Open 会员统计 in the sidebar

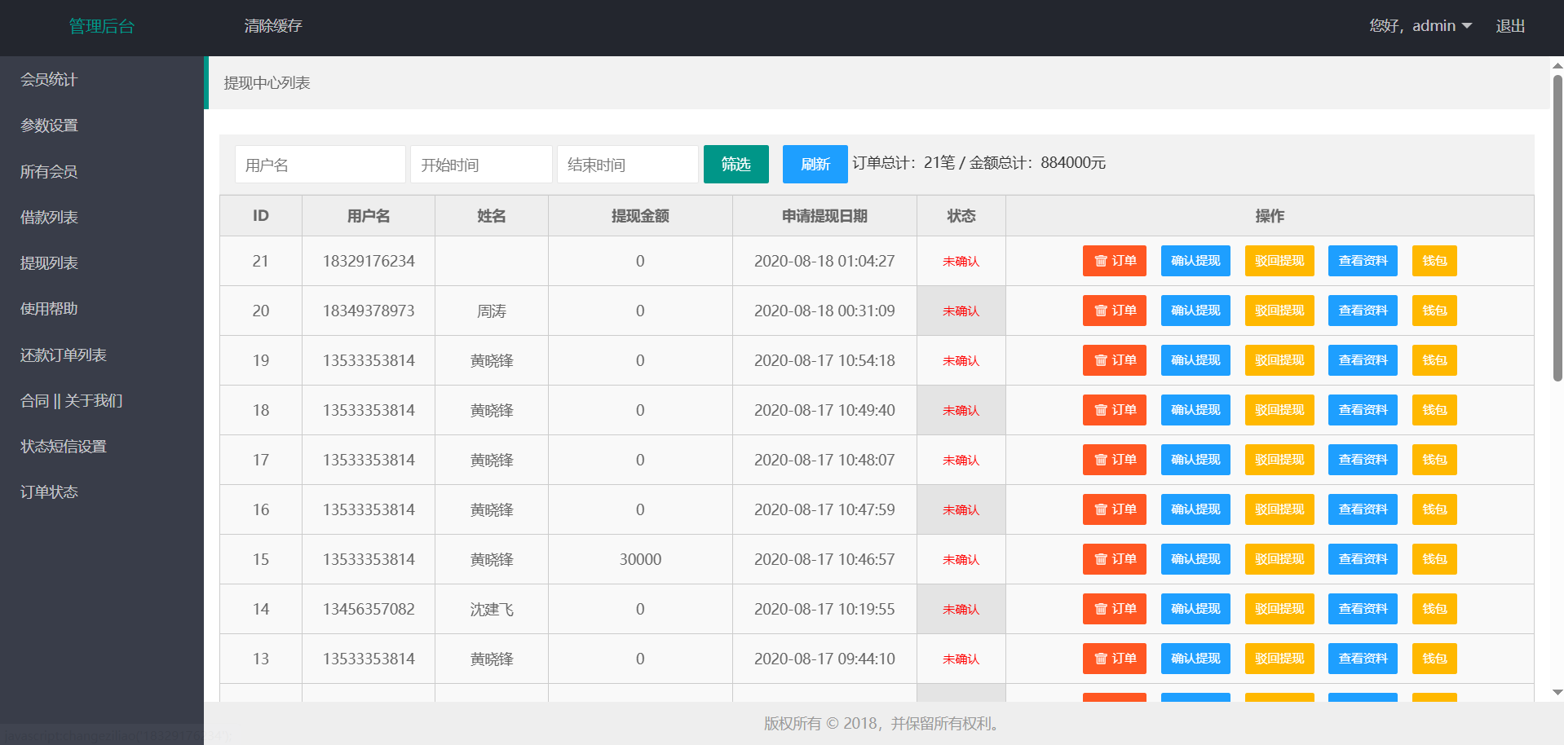coord(49,80)
